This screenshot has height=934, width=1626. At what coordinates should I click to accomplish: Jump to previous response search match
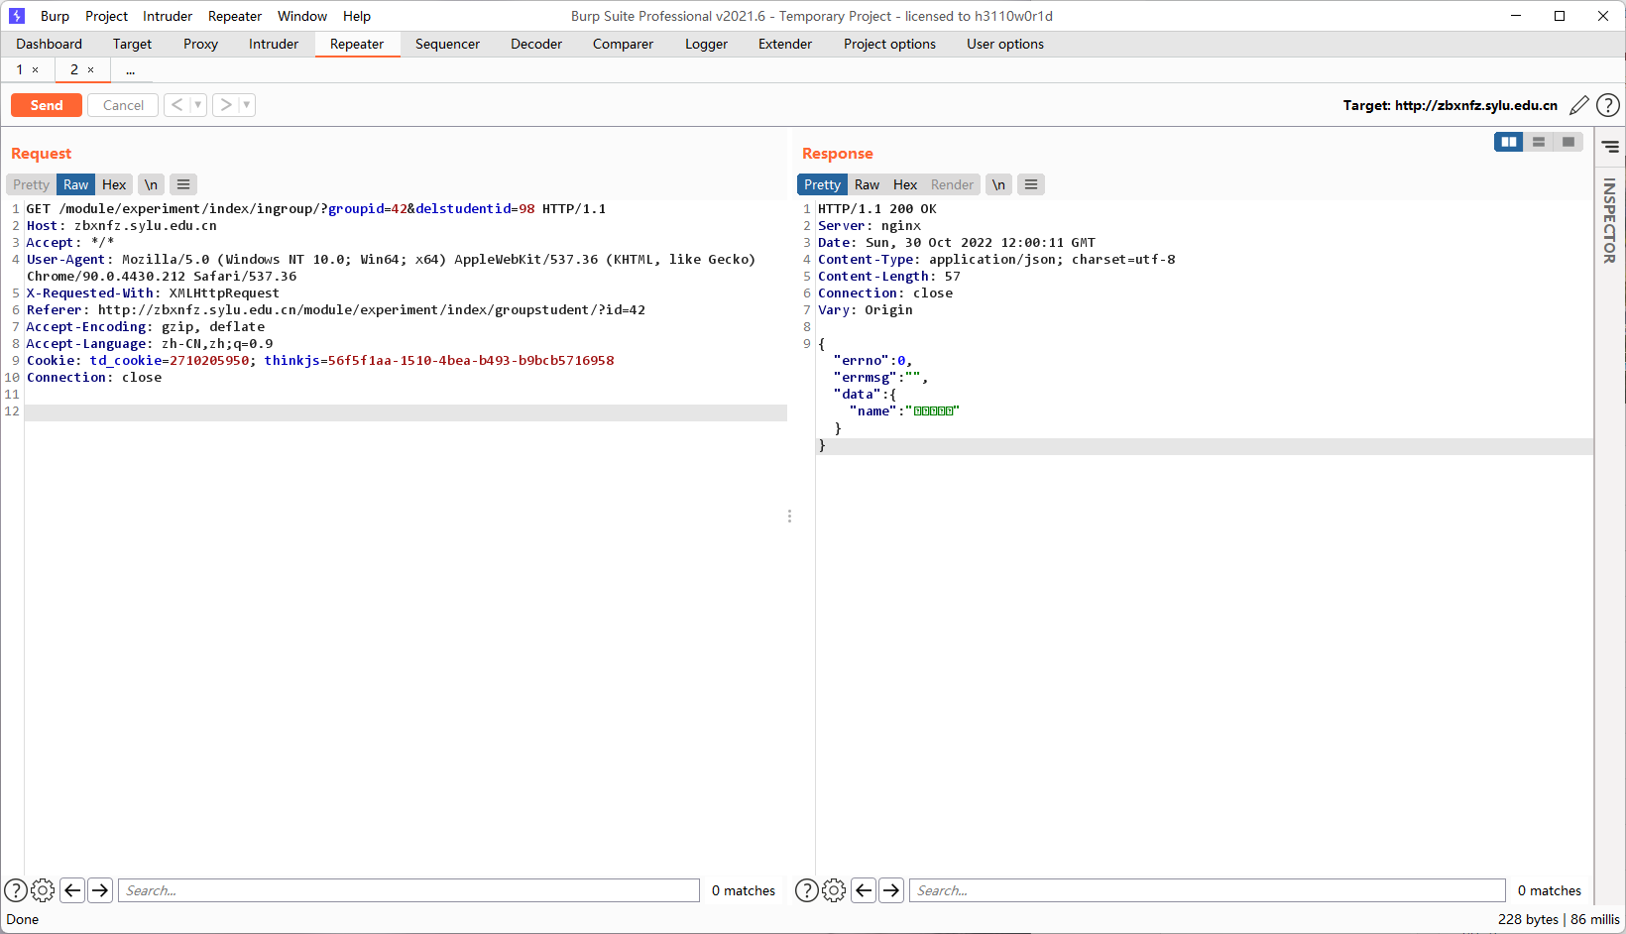click(864, 890)
